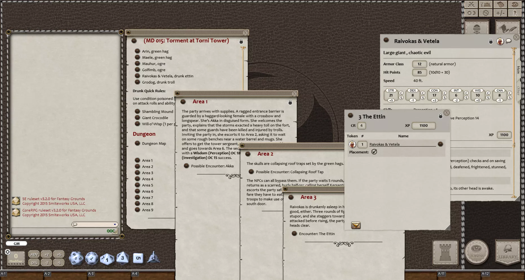Click the speech bubble icon on Raivokas sheet

(509, 41)
